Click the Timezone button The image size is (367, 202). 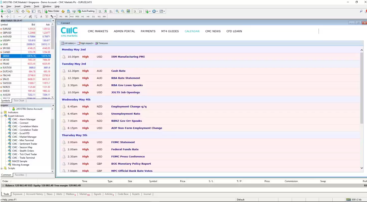click(102, 43)
